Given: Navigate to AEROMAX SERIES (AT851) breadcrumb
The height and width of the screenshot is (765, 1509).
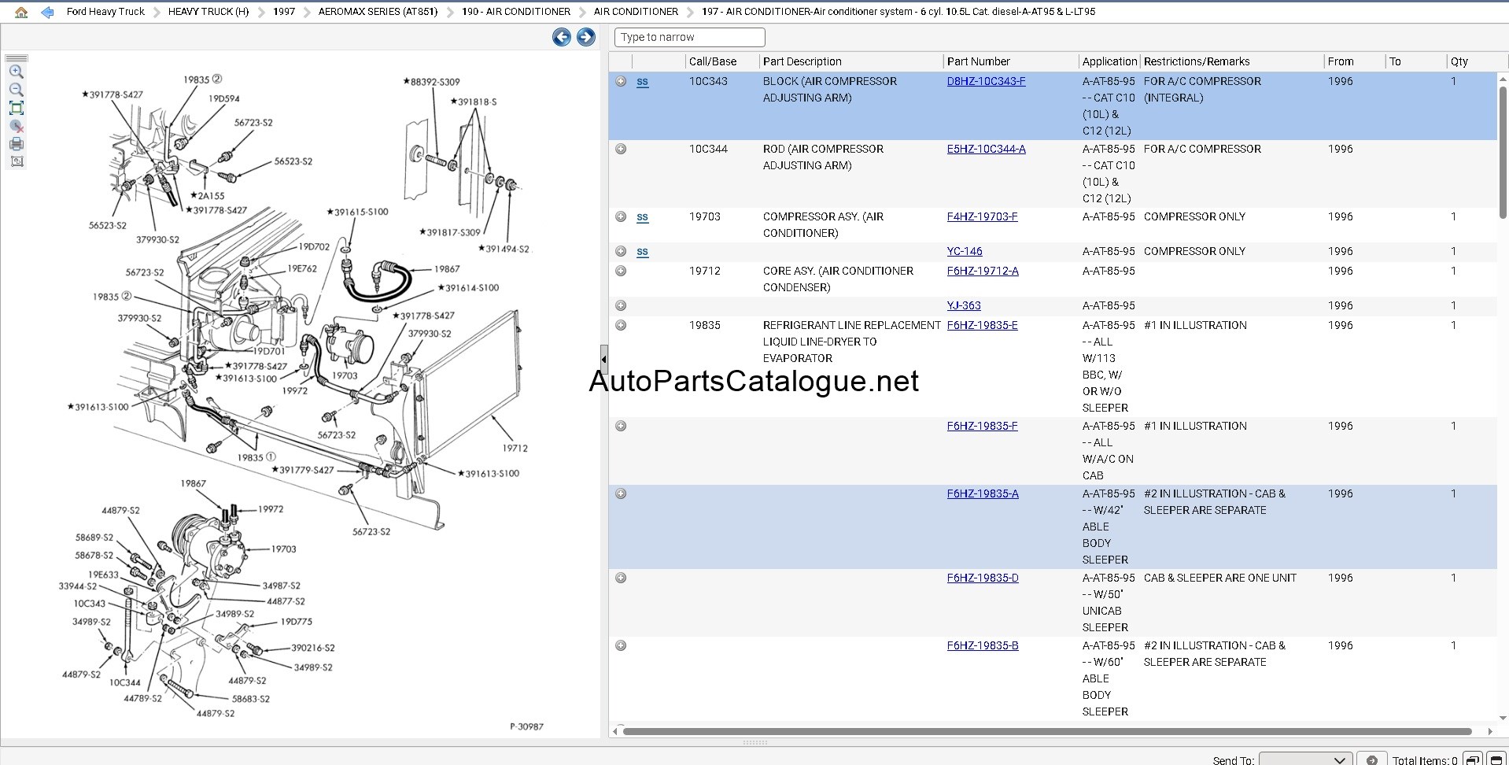Looking at the screenshot, I should [x=378, y=12].
